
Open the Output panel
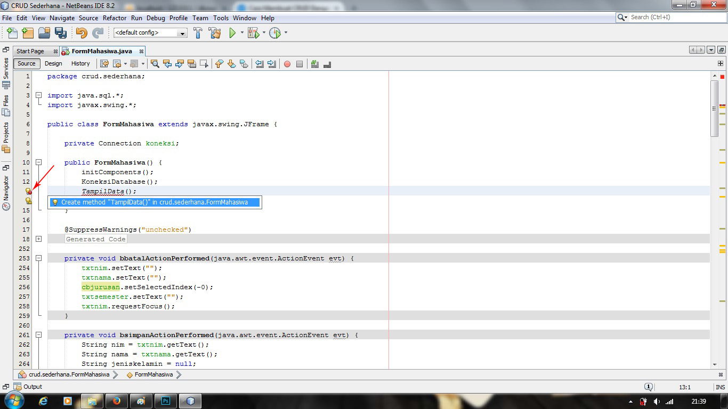[28, 387]
